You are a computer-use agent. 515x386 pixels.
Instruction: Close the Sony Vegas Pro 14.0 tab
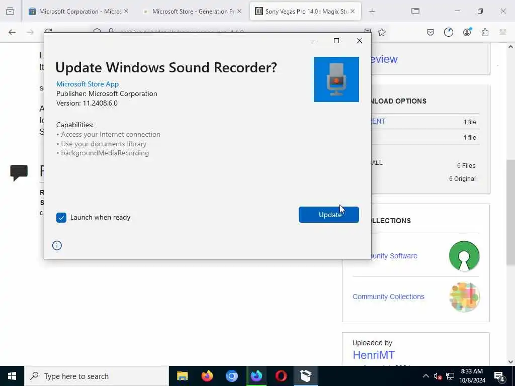(353, 11)
